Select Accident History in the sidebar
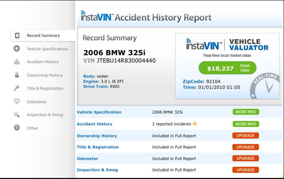This screenshot has height=179, width=284. [43, 62]
